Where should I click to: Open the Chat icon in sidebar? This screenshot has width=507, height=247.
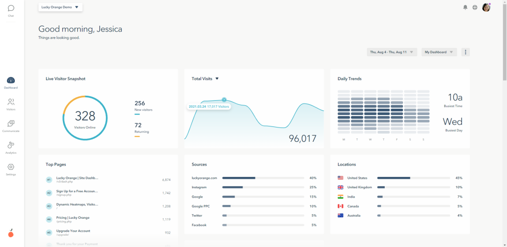pyautogui.click(x=11, y=10)
